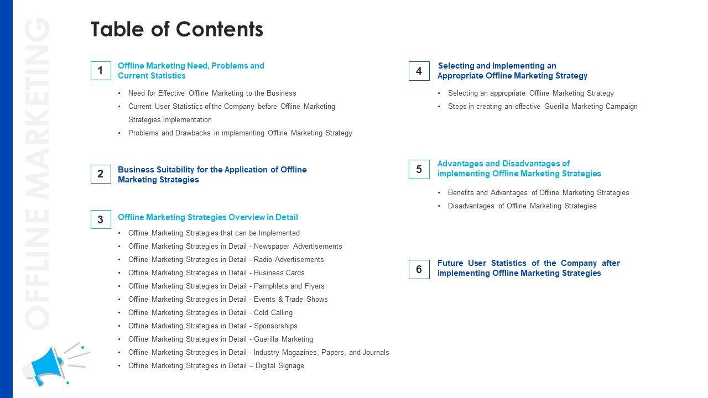Click the 'Digital Signage' bullet item
Viewport: 708px width, 398px height.
216,366
